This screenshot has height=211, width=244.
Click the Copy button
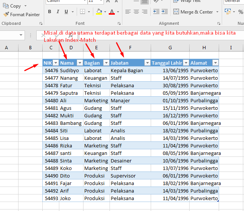coord(12,6)
